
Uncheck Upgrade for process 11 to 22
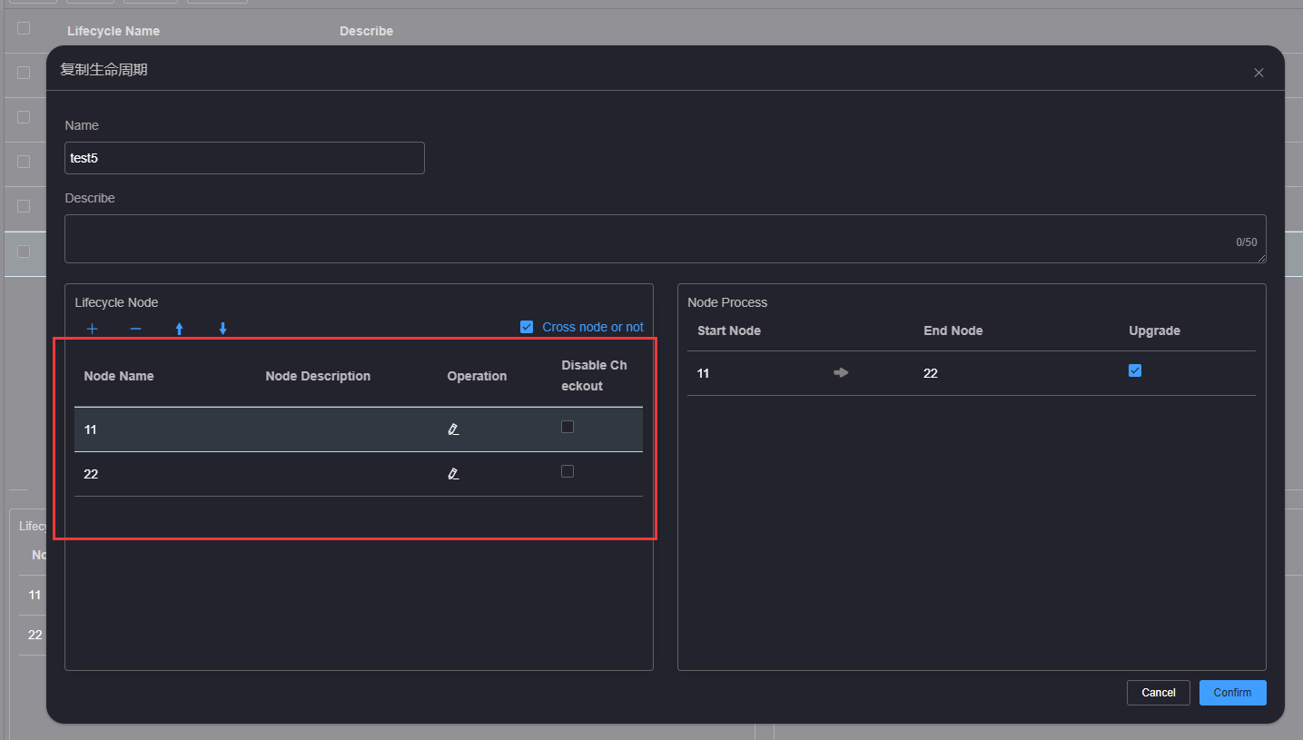pyautogui.click(x=1135, y=370)
